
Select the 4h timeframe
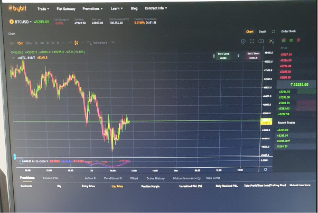[42, 43]
